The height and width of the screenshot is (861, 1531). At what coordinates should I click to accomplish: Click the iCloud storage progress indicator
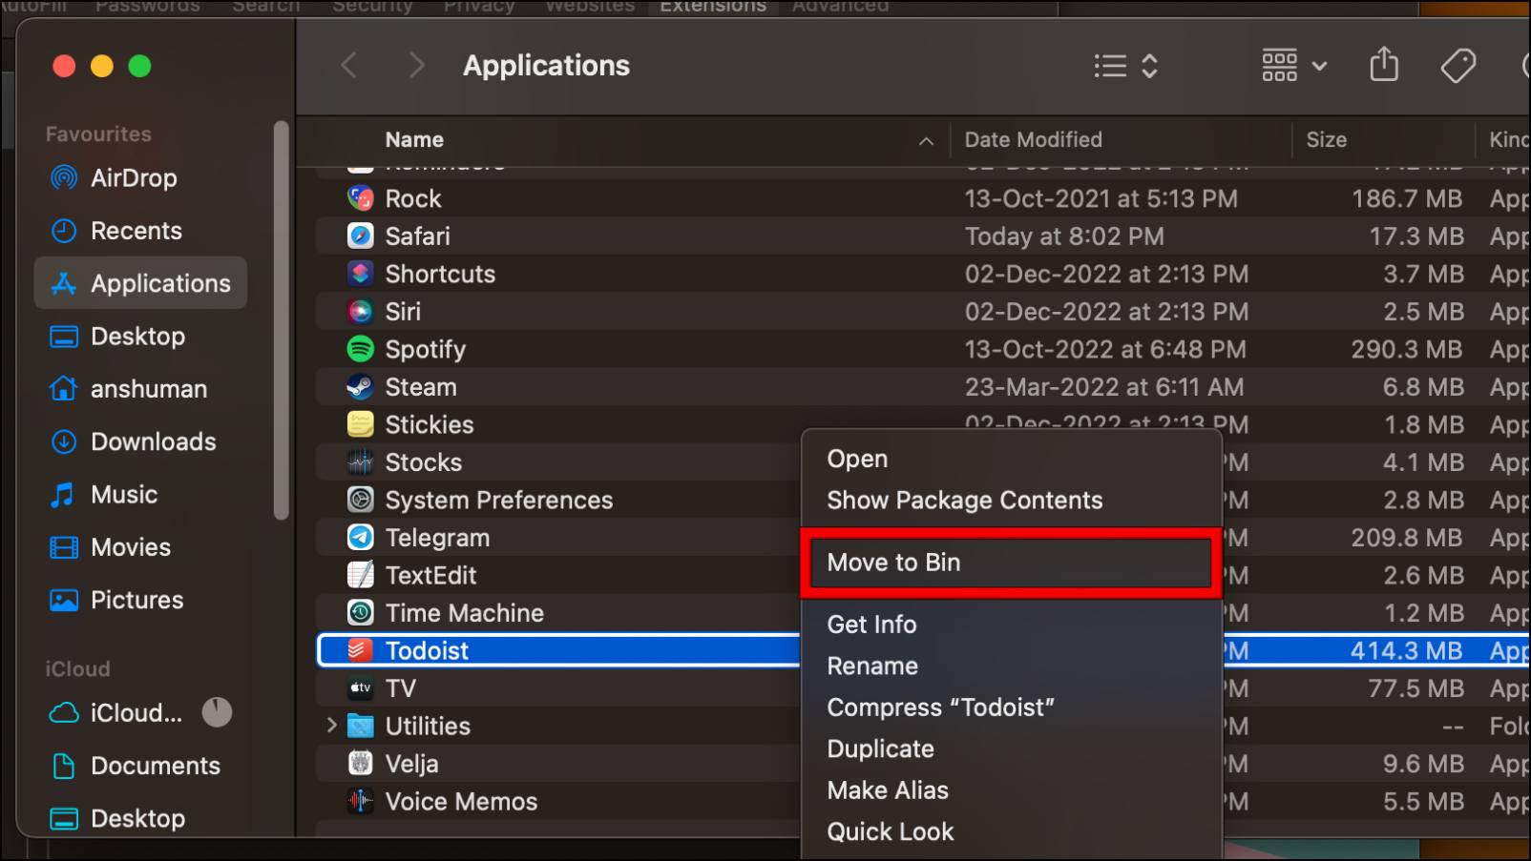(x=217, y=712)
